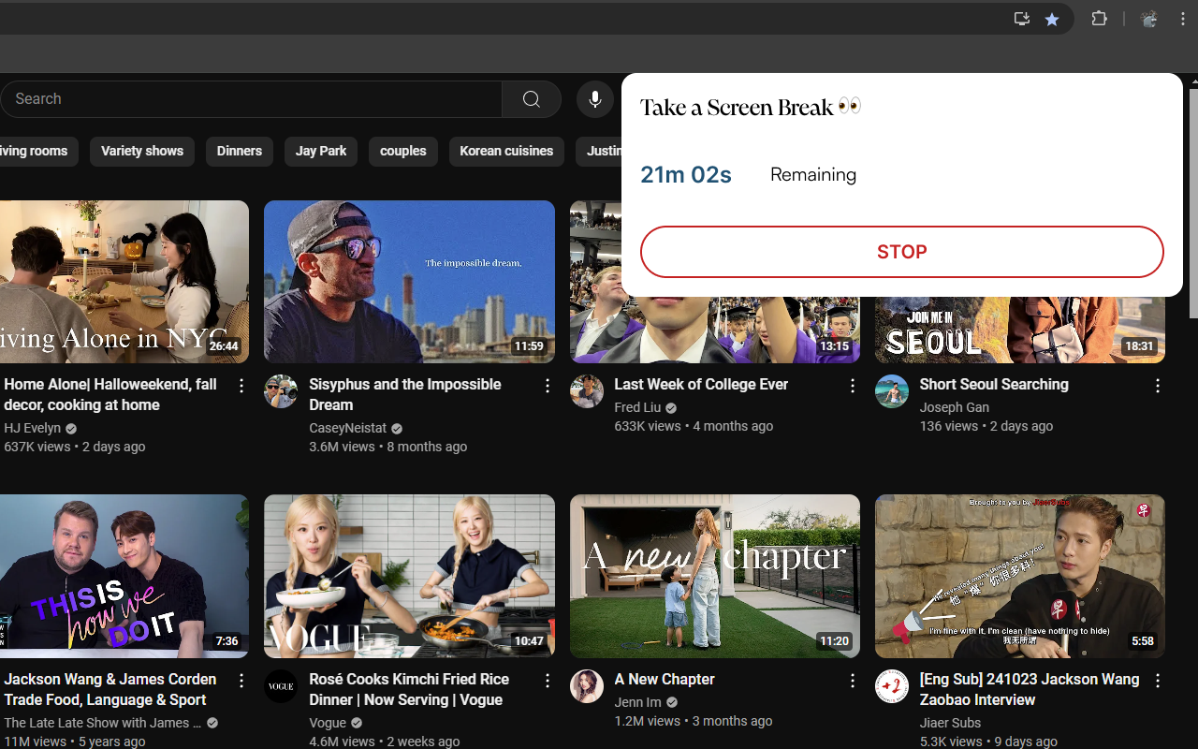Open the Home Alone Halloweekend video title

[110, 394]
